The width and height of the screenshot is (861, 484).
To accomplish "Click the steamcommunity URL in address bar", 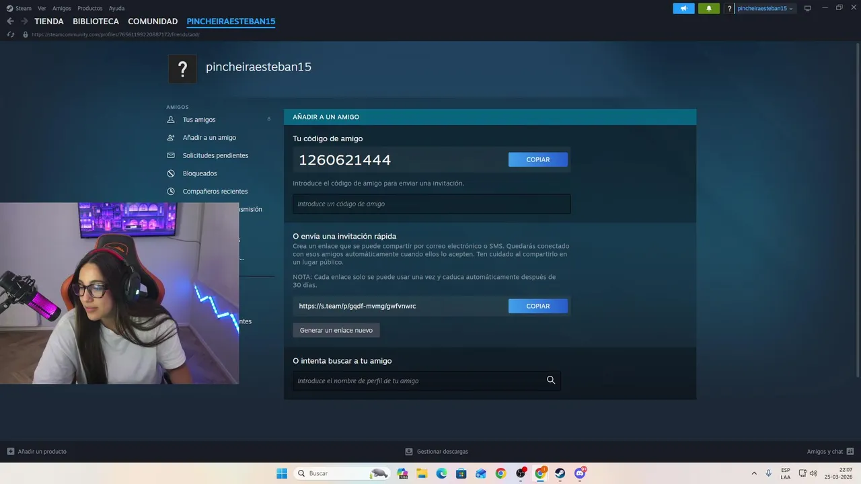I will click(115, 34).
